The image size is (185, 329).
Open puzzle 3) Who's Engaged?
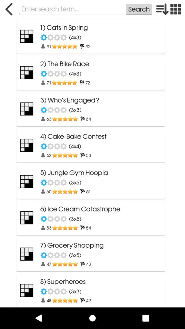coord(91,109)
